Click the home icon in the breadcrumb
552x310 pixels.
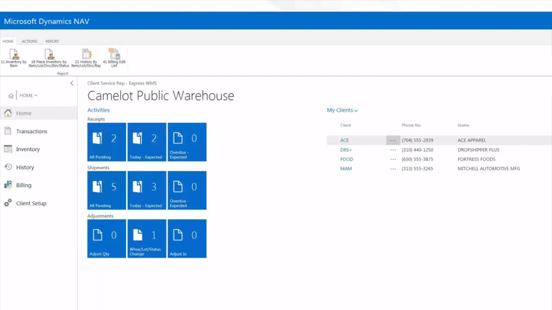(11, 96)
